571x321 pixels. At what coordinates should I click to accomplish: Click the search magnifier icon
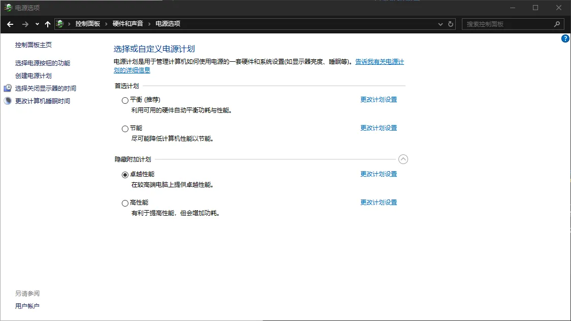tap(557, 24)
